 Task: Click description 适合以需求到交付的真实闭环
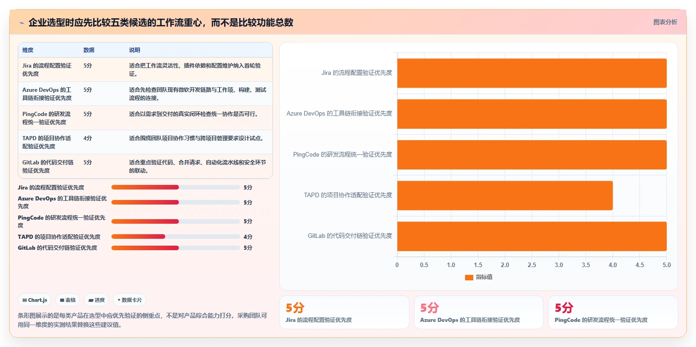click(x=194, y=114)
